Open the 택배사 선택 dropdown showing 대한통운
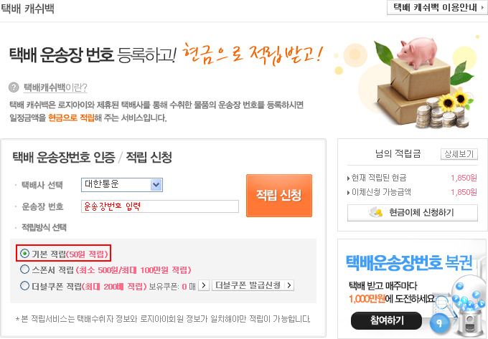The image size is (488, 339). pyautogui.click(x=122, y=185)
